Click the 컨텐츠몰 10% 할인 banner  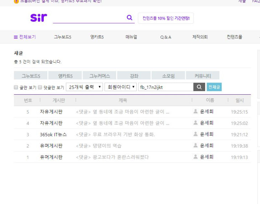pyautogui.click(x=166, y=18)
